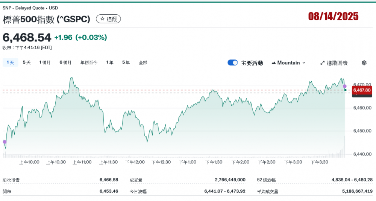Screen dimensions: 376x201
Task: Click the star icon in the 追蹤 button
Action: 102,19
